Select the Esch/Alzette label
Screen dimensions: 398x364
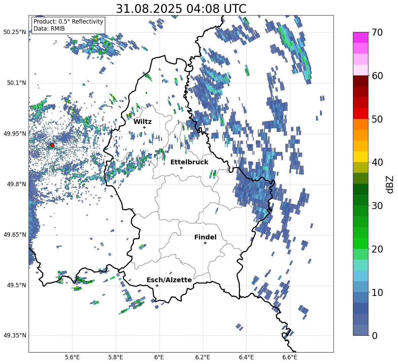[169, 280]
